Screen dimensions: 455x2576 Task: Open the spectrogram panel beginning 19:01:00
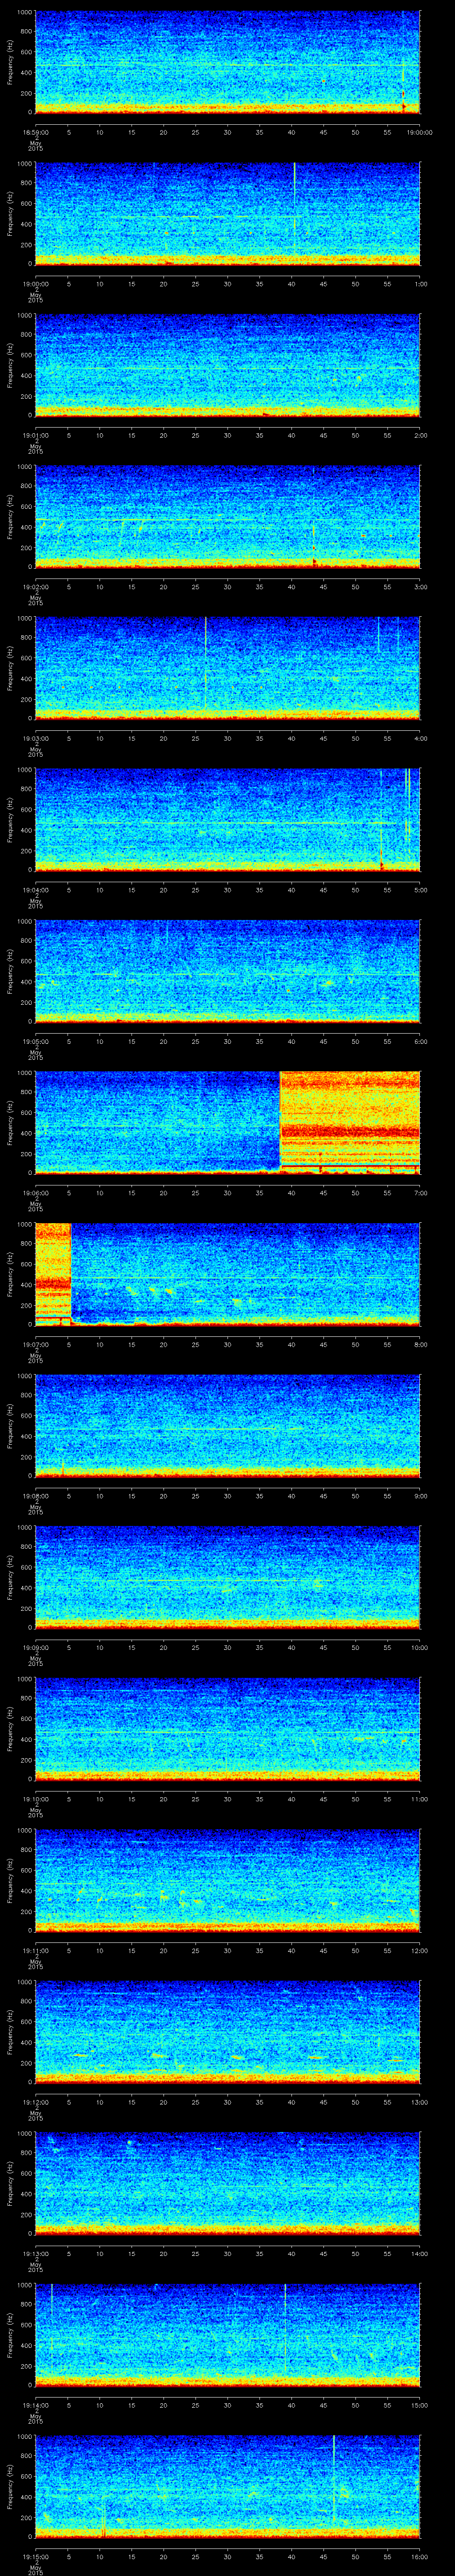coord(227,365)
